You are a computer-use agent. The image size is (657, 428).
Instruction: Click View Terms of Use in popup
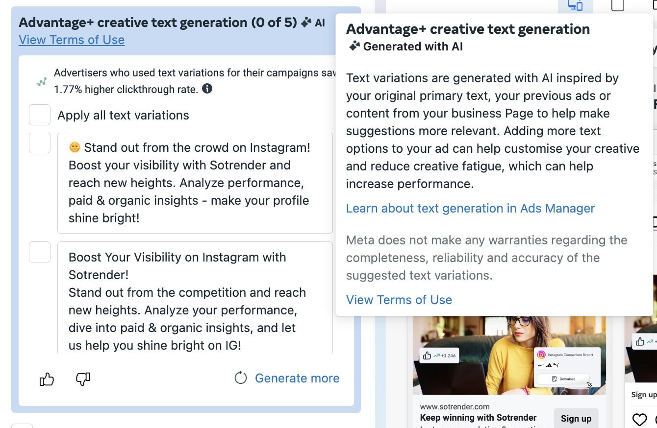[x=399, y=300]
